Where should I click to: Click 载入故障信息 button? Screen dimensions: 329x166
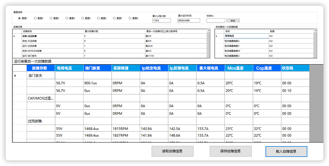click(x=286, y=151)
